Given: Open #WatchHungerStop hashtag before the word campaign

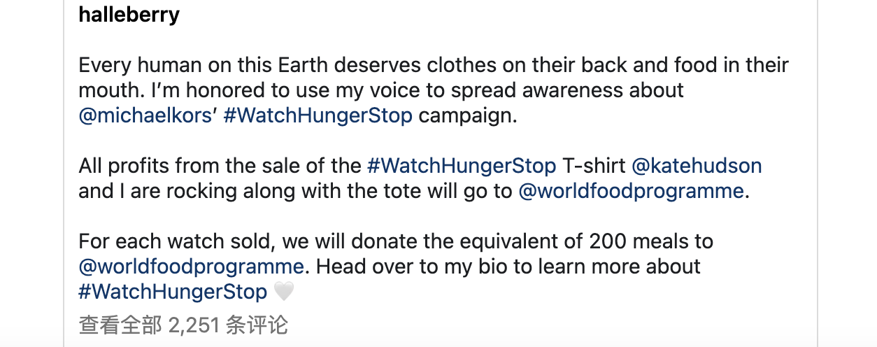Looking at the screenshot, I should (318, 115).
